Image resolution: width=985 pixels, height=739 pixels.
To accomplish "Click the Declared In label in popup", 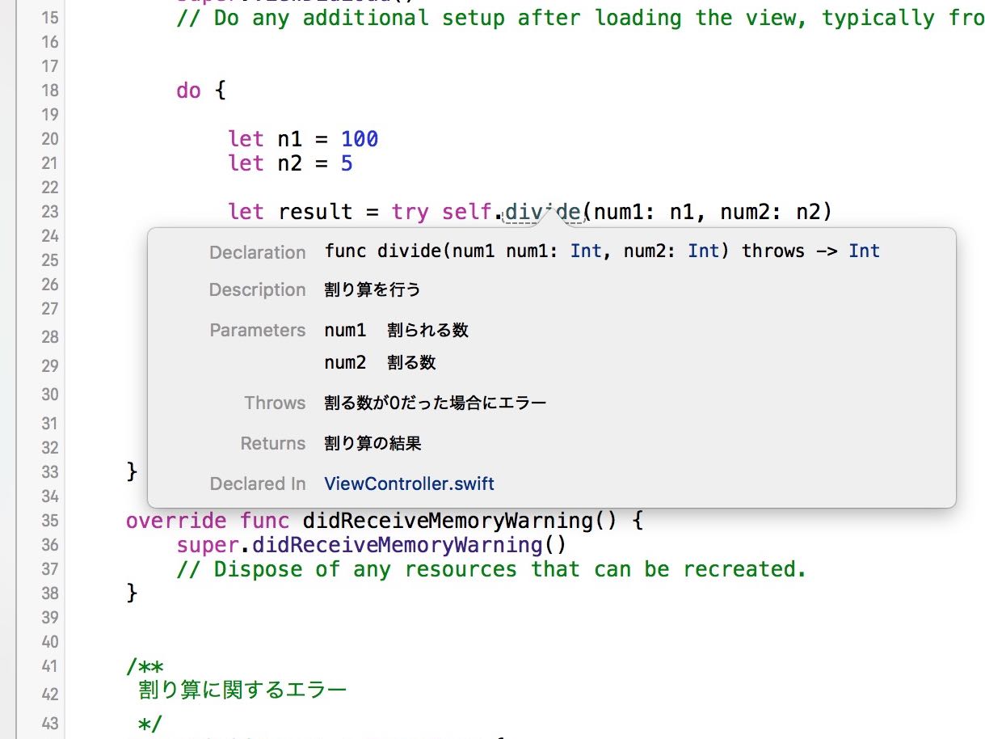I will coord(258,484).
